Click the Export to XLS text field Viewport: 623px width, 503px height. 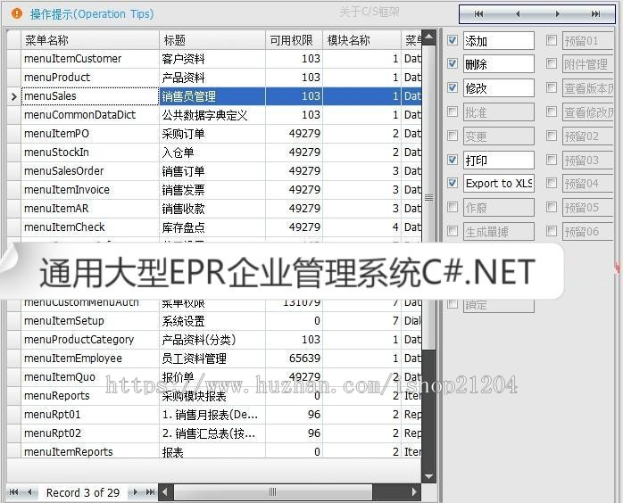[x=499, y=184]
